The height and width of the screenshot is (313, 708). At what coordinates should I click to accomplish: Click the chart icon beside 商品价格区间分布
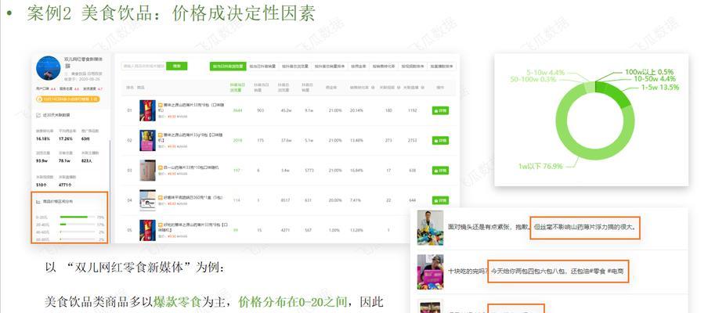(38, 201)
